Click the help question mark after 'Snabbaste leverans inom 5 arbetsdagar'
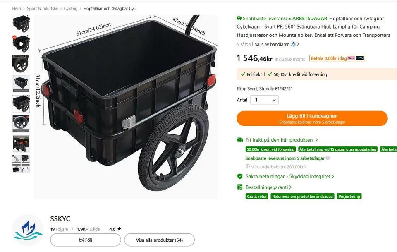This screenshot has width=397, height=252. click(328, 158)
